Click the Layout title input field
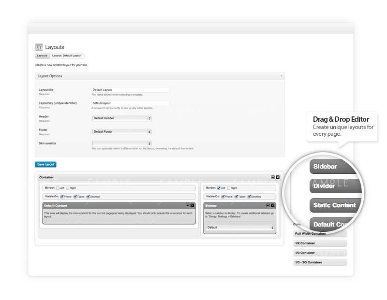This screenshot has width=387, height=300. [x=131, y=90]
